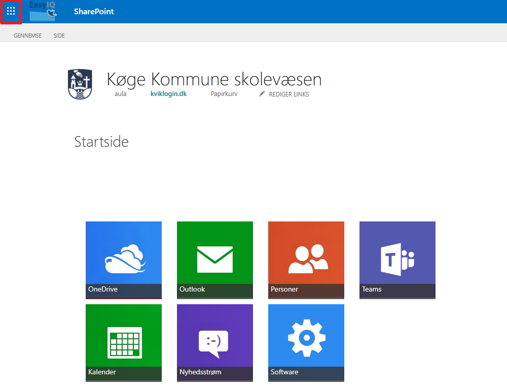Image resolution: width=507 pixels, height=386 pixels.
Task: Click the Køge Kommune crest logo
Action: (x=80, y=84)
